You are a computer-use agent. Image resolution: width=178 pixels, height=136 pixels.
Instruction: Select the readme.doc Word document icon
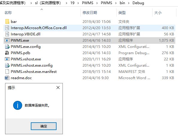7,78
